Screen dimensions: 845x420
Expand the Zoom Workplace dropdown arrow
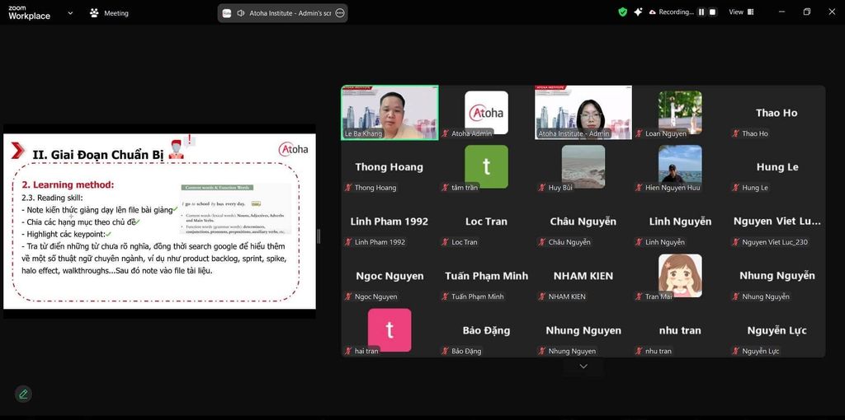pyautogui.click(x=69, y=13)
